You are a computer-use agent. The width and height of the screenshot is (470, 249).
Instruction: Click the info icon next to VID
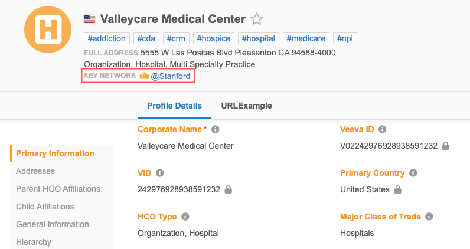[x=160, y=173]
